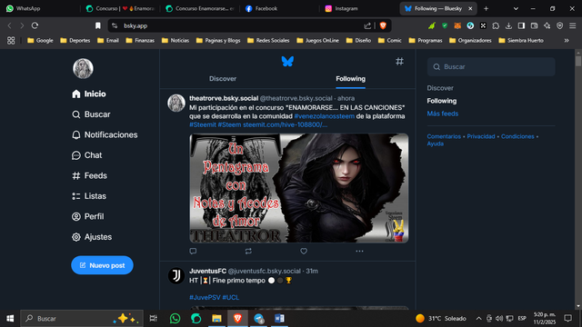Click the Bluesky butterfly logo

click(x=287, y=61)
